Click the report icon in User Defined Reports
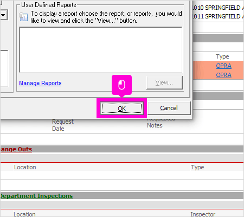This screenshot has width=244, height=217. point(23,17)
